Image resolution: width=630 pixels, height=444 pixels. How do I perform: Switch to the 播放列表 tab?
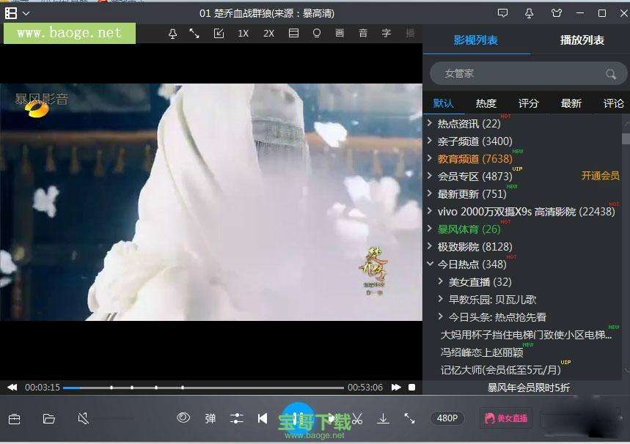point(582,40)
